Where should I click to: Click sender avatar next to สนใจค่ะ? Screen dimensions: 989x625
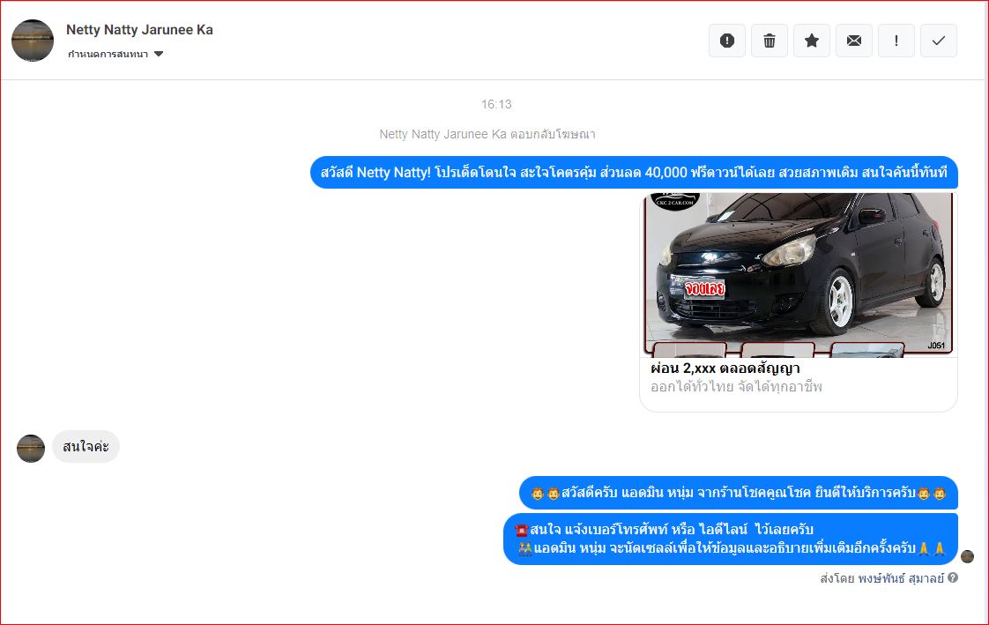click(31, 448)
